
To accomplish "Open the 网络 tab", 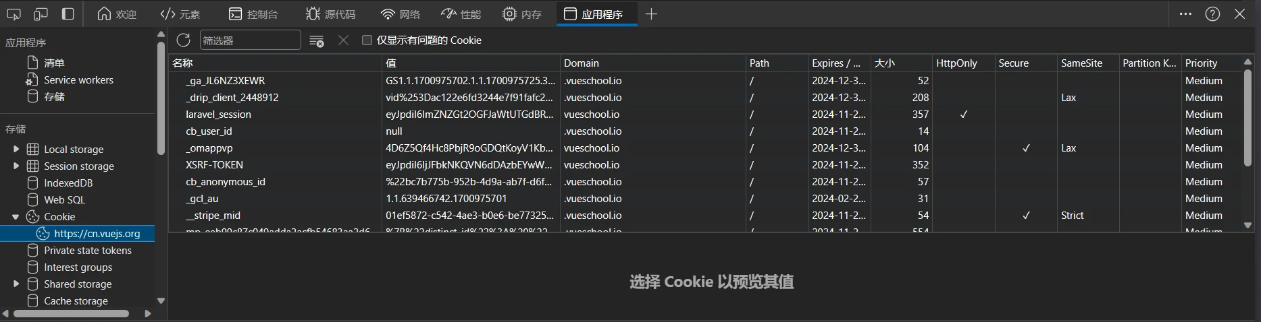I will coord(400,14).
